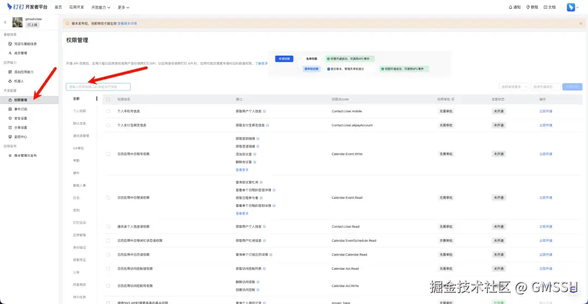The image size is (588, 304).
Task: Check the 日历应用中日程闲忙状态读权限 row checkbox
Action: [x=108, y=241]
